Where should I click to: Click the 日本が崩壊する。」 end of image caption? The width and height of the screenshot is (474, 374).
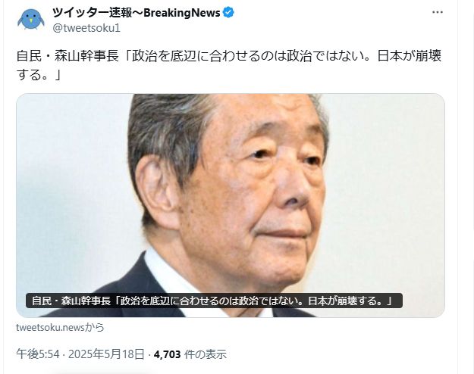350,301
